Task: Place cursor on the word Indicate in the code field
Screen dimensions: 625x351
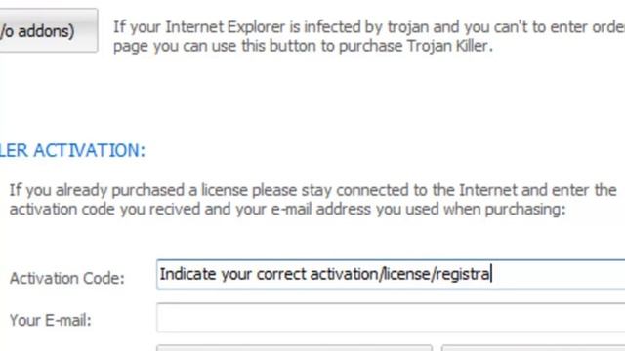Action: click(188, 274)
